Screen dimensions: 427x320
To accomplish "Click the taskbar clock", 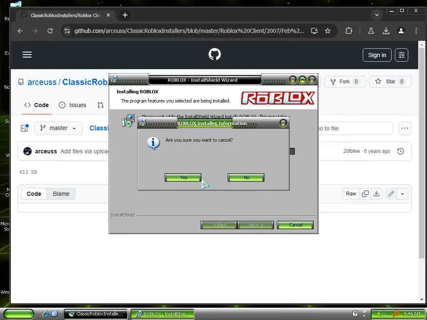I will click(412, 314).
